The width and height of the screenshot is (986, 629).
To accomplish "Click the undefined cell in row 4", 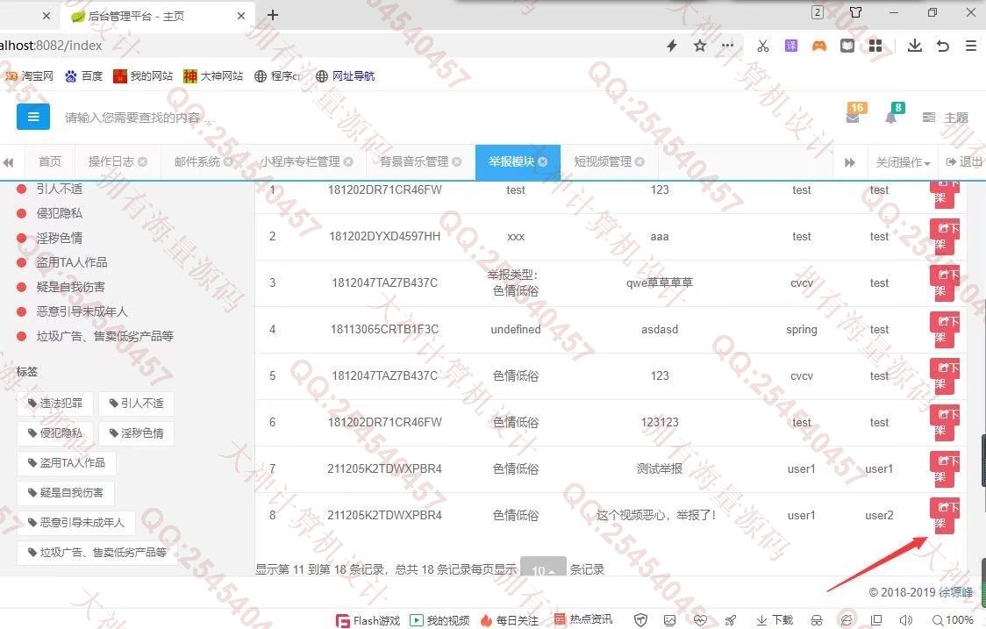I will pos(516,329).
